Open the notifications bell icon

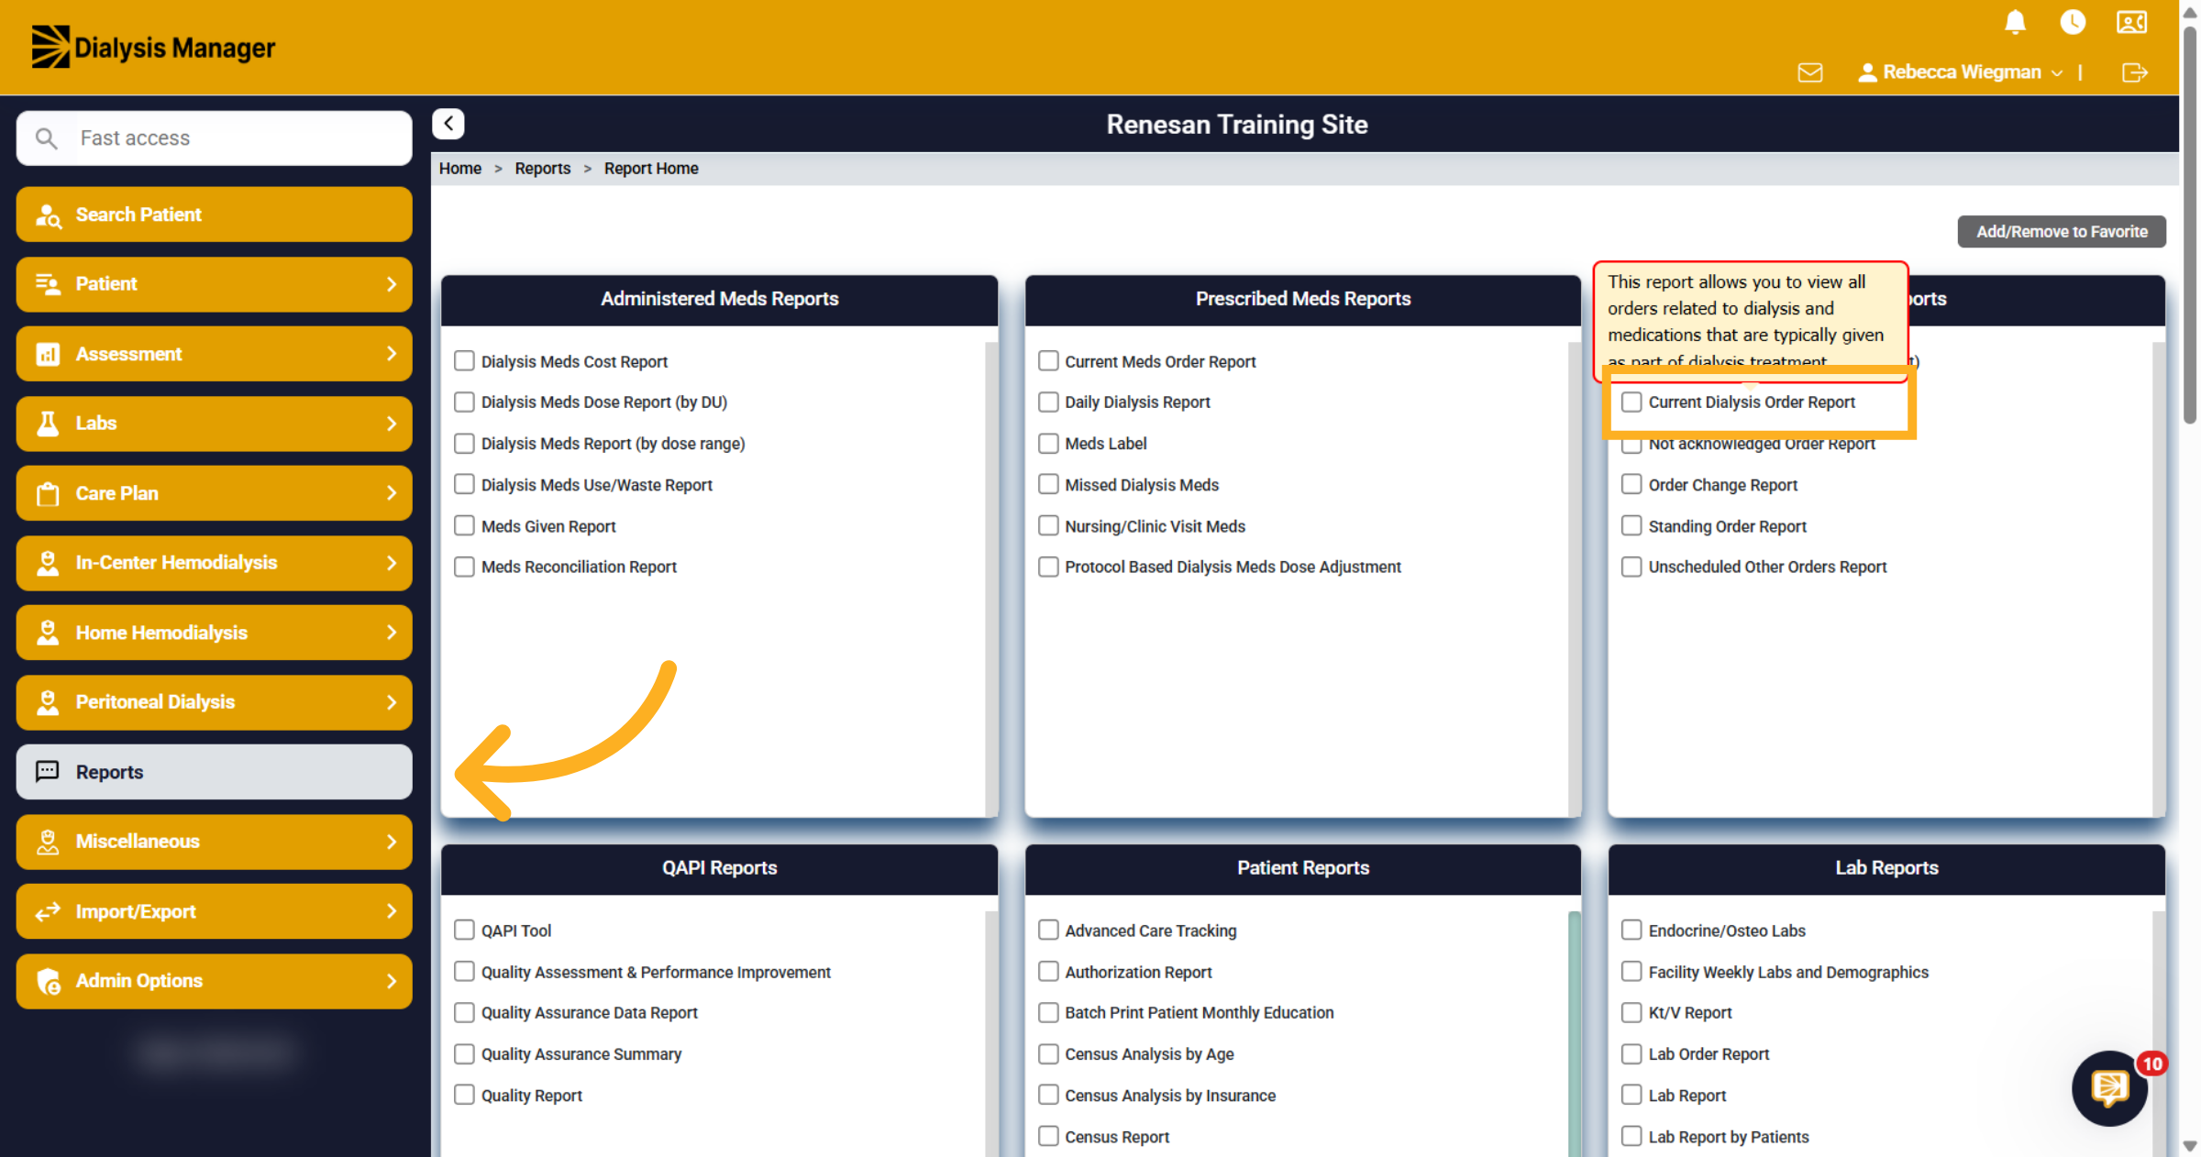(2015, 22)
